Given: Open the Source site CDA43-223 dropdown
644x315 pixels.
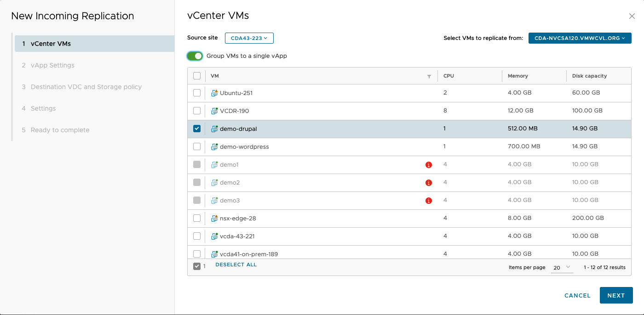Looking at the screenshot, I should tap(249, 38).
